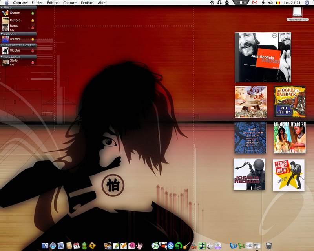The width and height of the screenshot is (314, 251).
Task: Open the Macintosh HD drive icon
Action: [298, 14]
